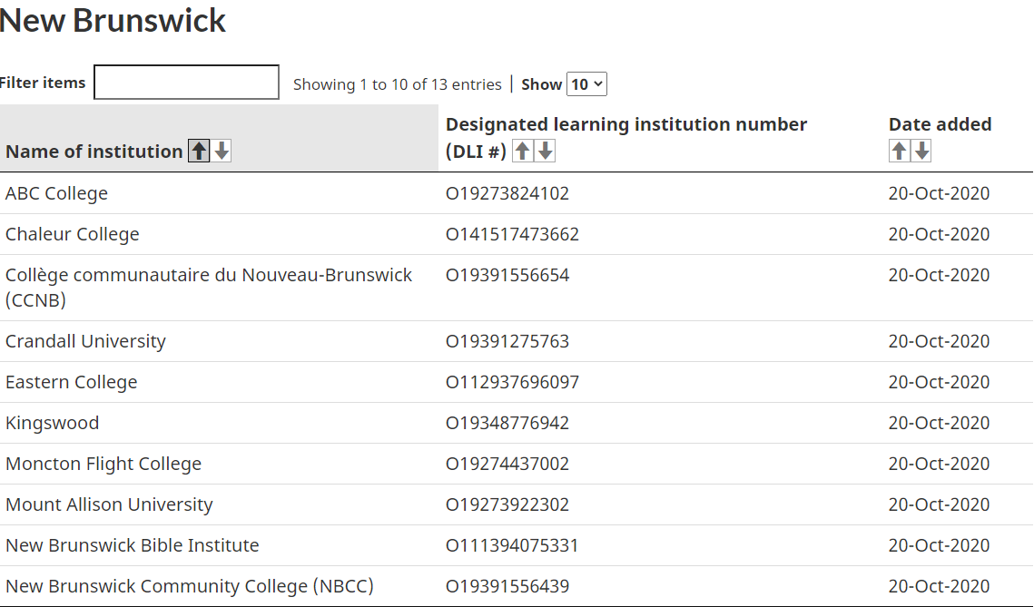1034x607 pixels.
Task: Click the Date added column header text
Action: [940, 124]
